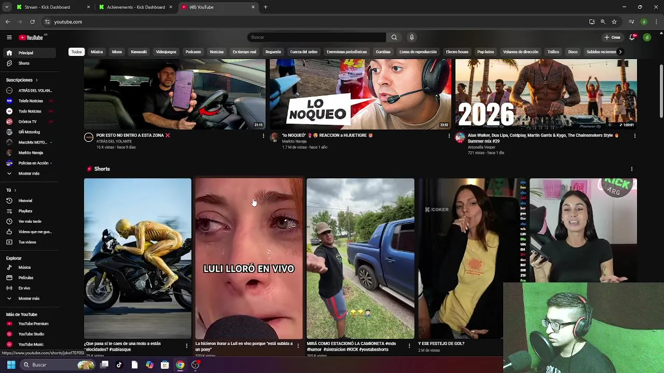Click the Crear button

pos(613,37)
